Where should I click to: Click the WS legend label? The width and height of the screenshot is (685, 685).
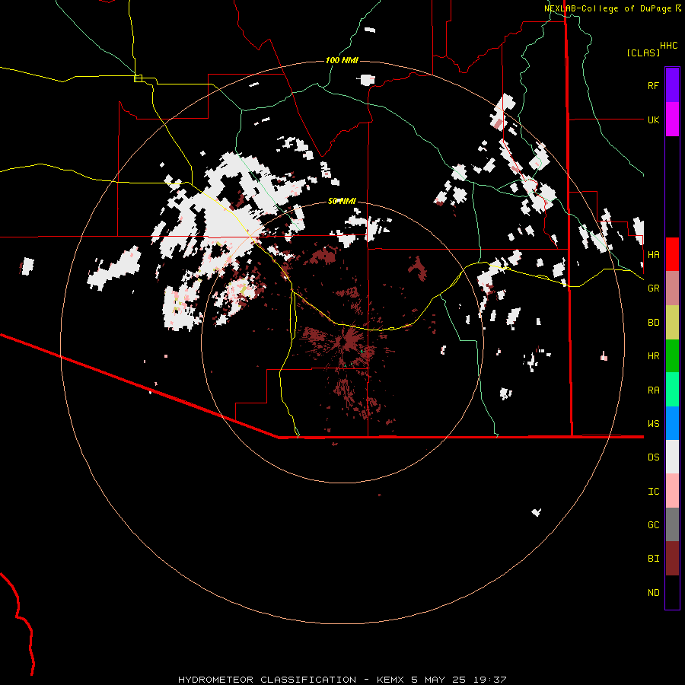(x=653, y=423)
